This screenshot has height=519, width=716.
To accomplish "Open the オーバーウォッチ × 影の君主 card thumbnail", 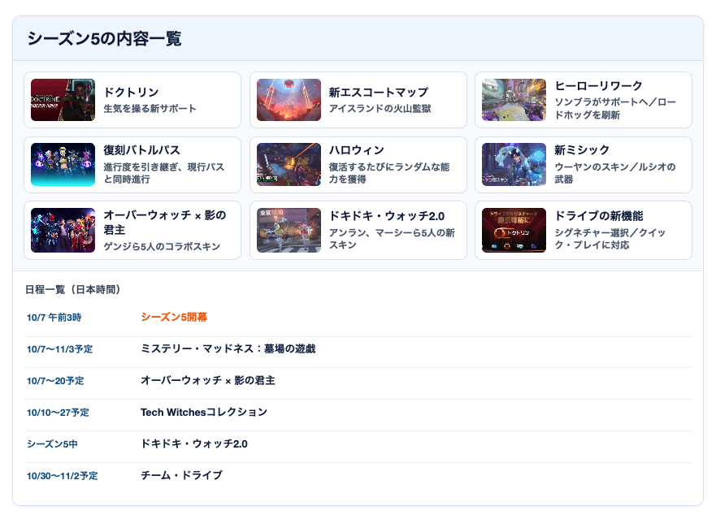I will coord(63,230).
